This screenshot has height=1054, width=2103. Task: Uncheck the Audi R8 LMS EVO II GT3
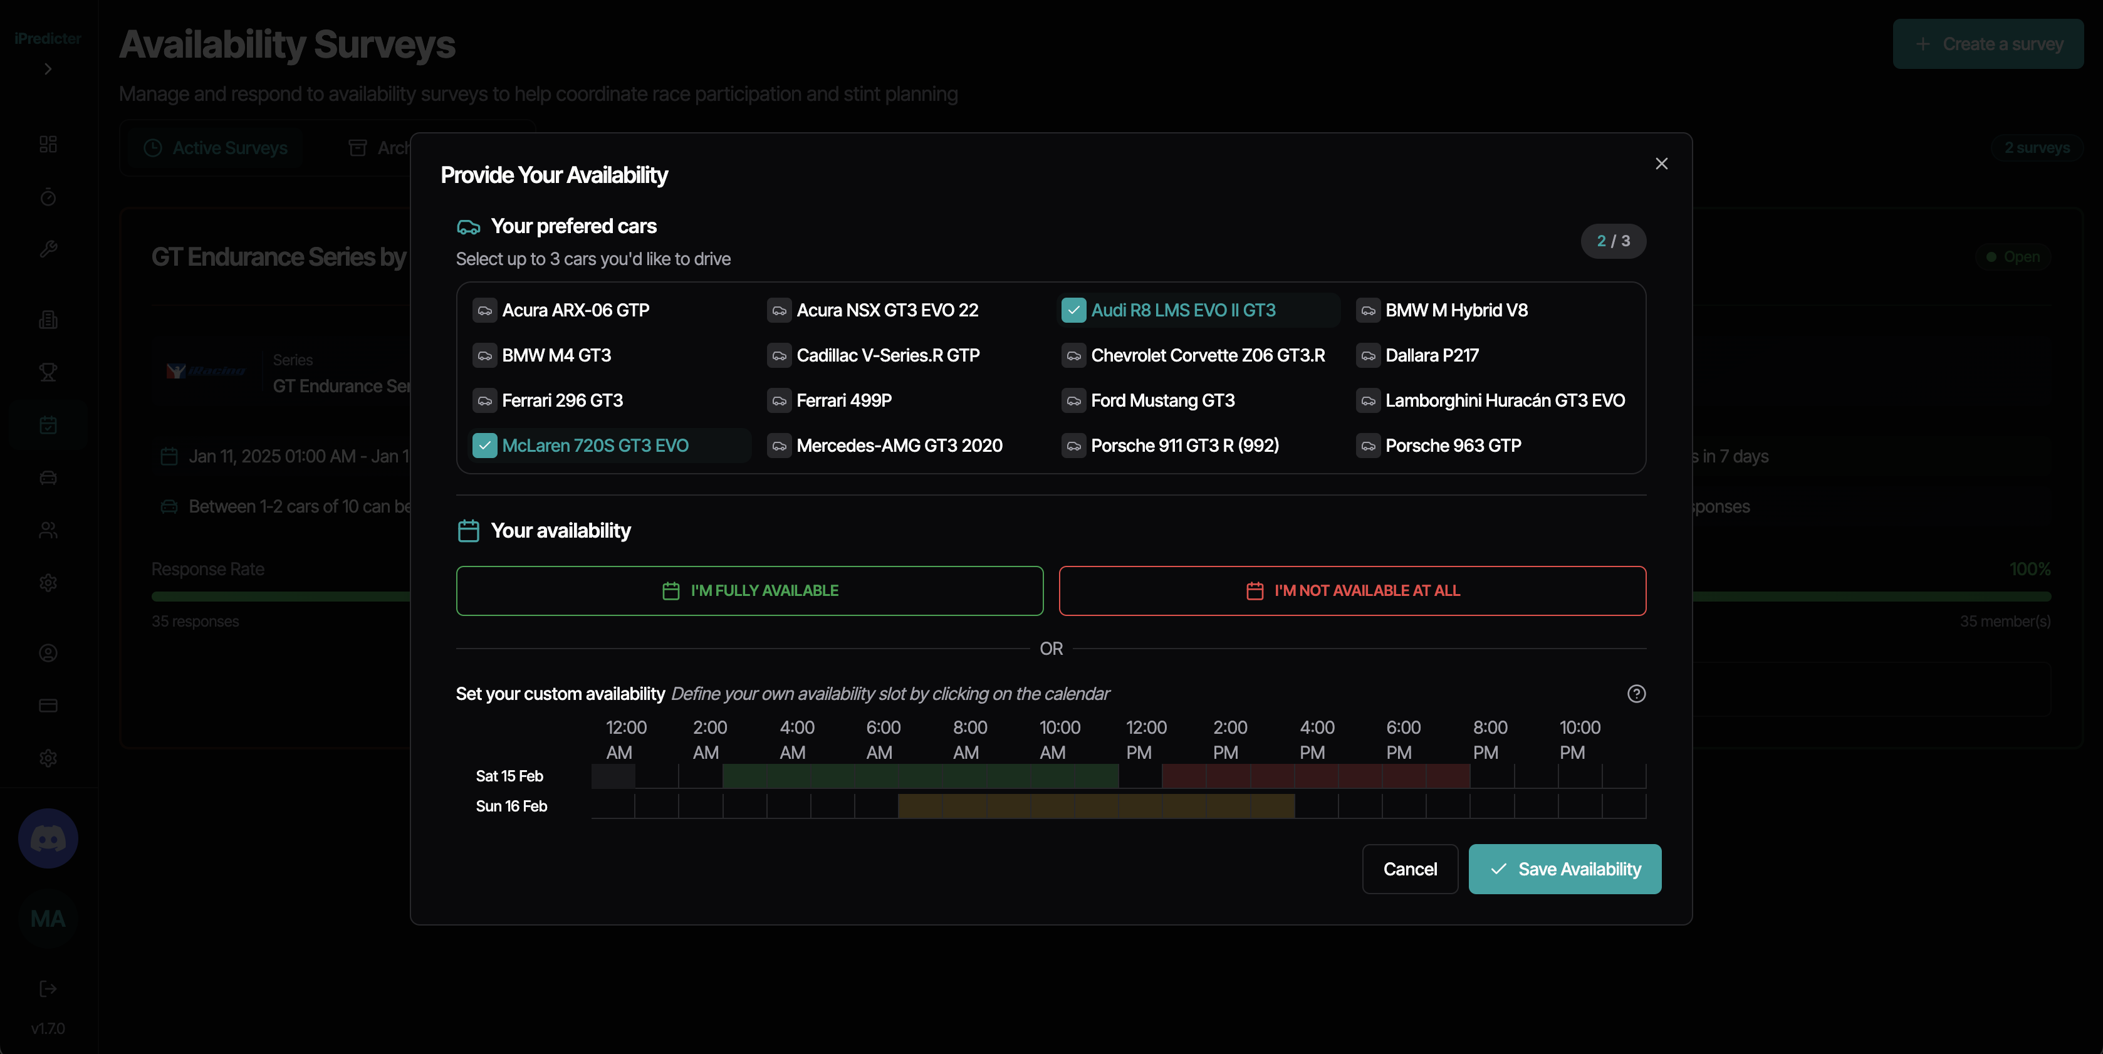(x=1073, y=310)
